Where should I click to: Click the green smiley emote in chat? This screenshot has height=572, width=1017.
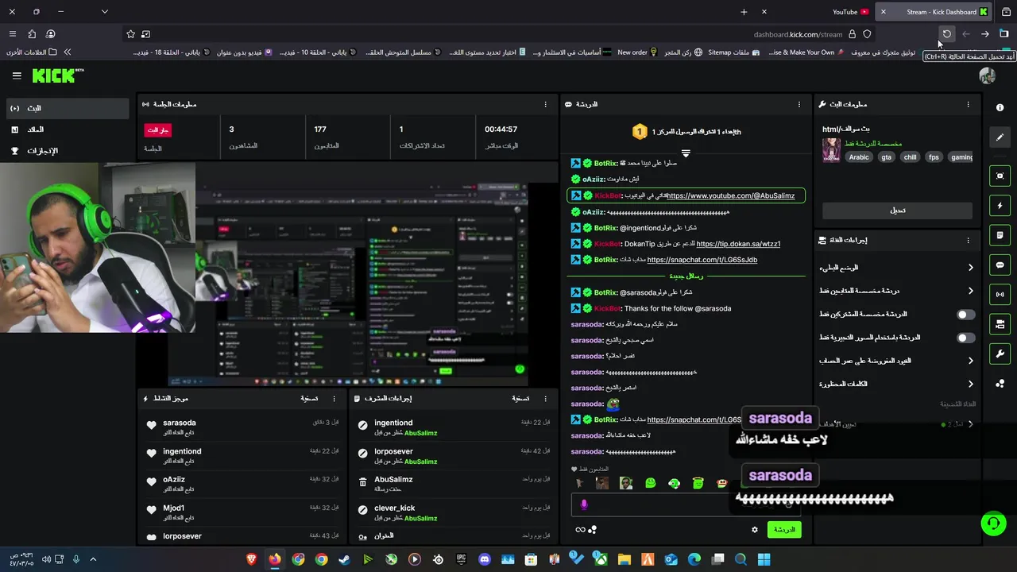[x=651, y=483]
